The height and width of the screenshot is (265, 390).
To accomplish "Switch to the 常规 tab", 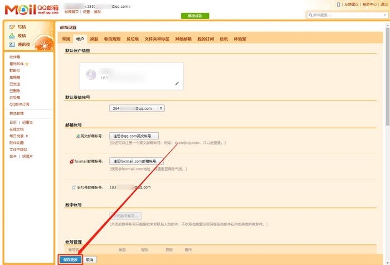I will (66, 39).
